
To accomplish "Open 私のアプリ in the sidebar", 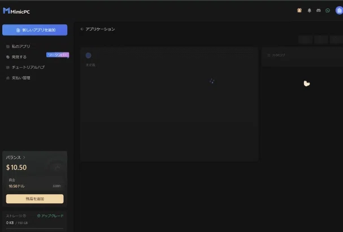I will pos(21,46).
